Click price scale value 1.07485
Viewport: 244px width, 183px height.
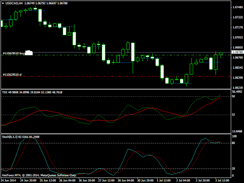point(238,7)
